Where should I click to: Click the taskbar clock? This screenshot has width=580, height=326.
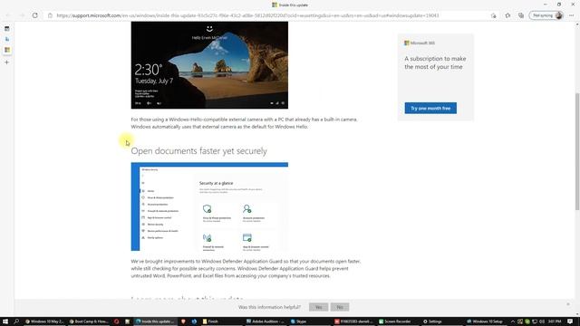click(x=555, y=321)
